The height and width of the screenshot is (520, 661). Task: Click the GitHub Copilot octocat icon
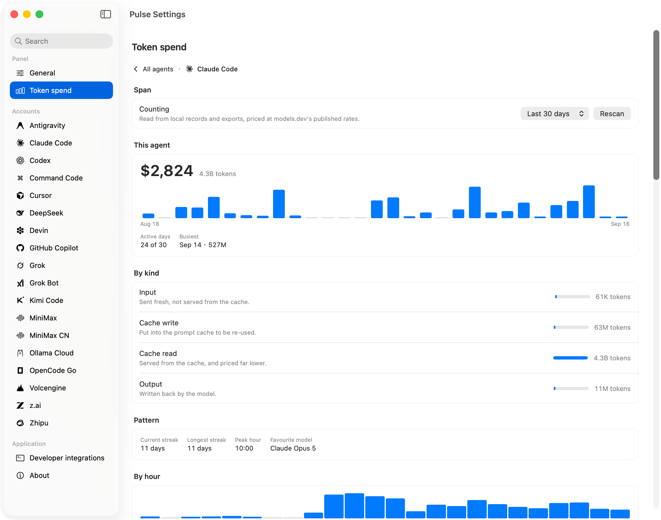[x=20, y=248]
